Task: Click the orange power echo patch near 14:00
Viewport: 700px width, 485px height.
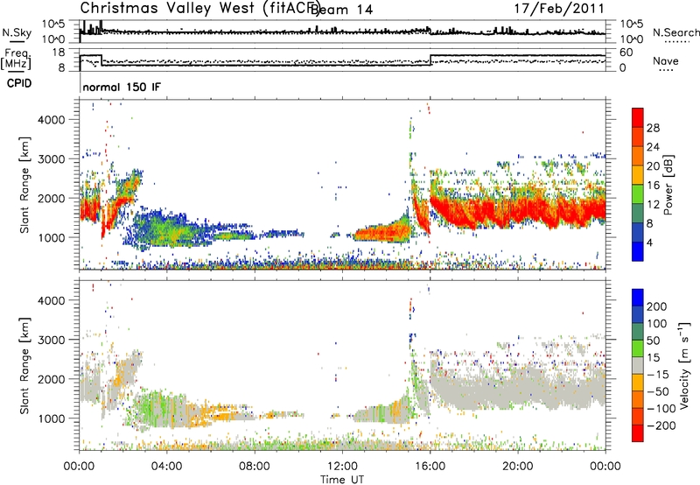Action: [381, 232]
